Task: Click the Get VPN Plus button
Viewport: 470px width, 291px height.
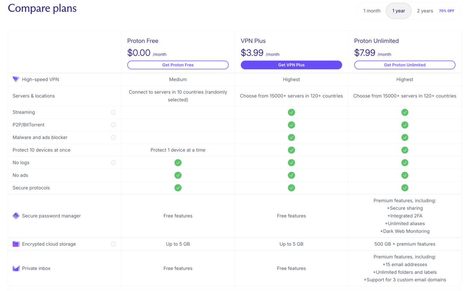Action: pos(291,65)
